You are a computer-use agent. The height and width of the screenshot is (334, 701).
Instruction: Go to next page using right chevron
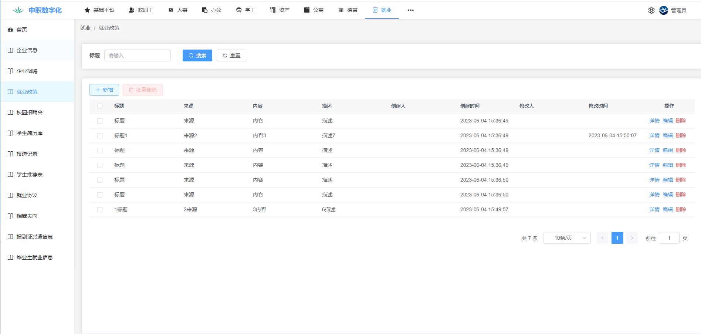(632, 238)
